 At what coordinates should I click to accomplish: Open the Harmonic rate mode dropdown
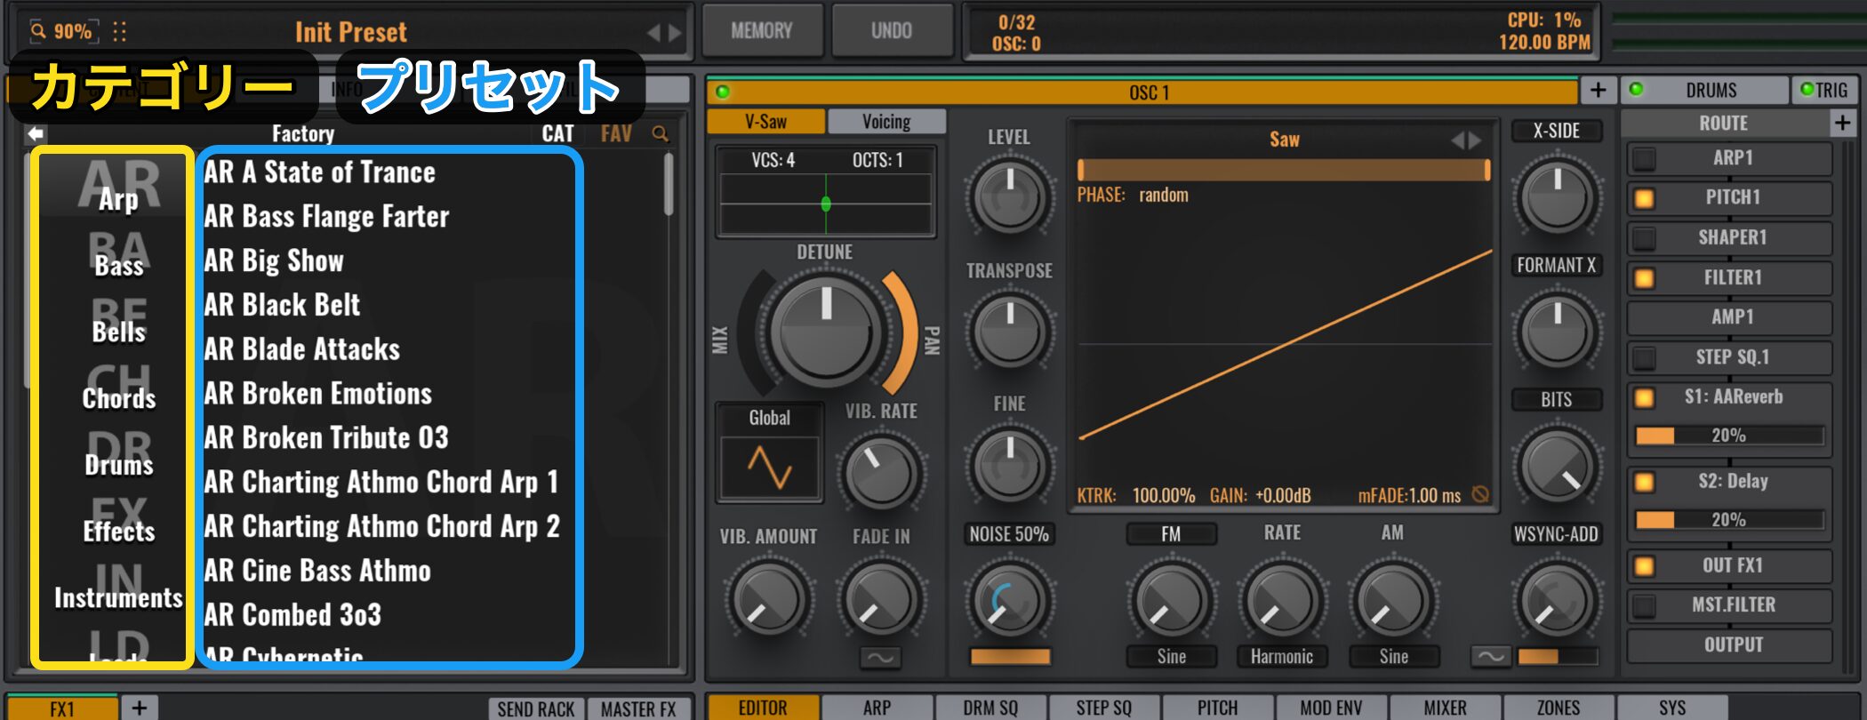pyautogui.click(x=1281, y=657)
